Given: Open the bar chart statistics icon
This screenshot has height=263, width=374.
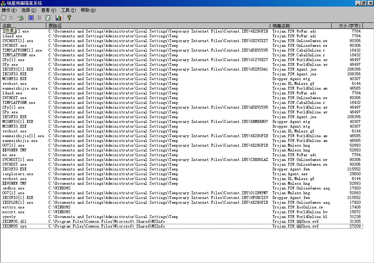Looking at the screenshot, I should pos(59,18).
